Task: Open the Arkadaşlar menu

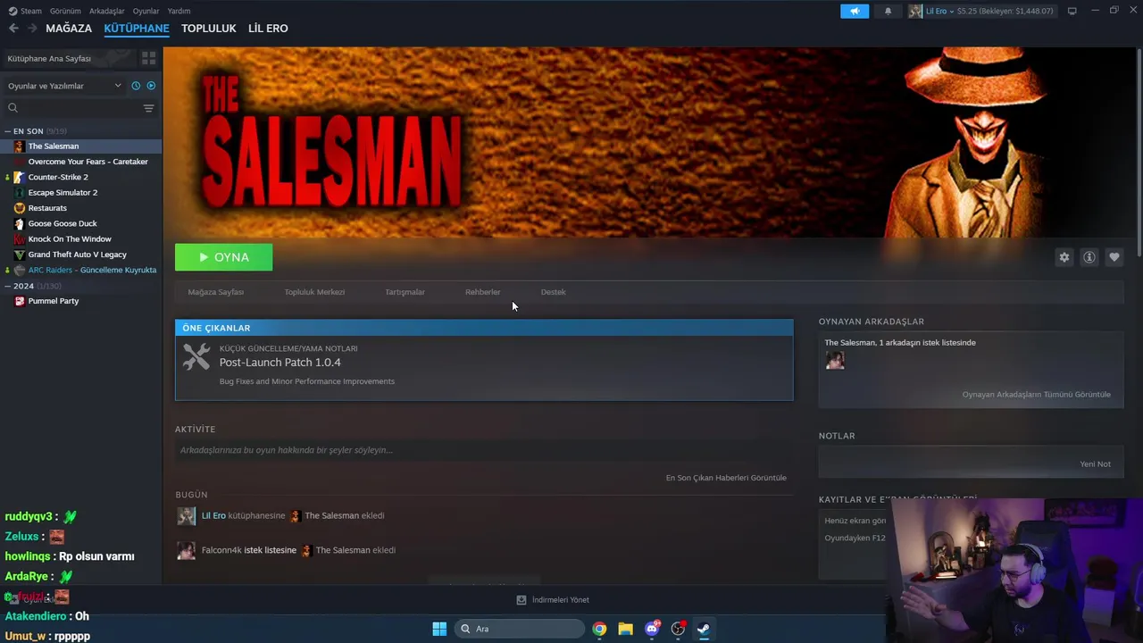Action: coord(107,11)
